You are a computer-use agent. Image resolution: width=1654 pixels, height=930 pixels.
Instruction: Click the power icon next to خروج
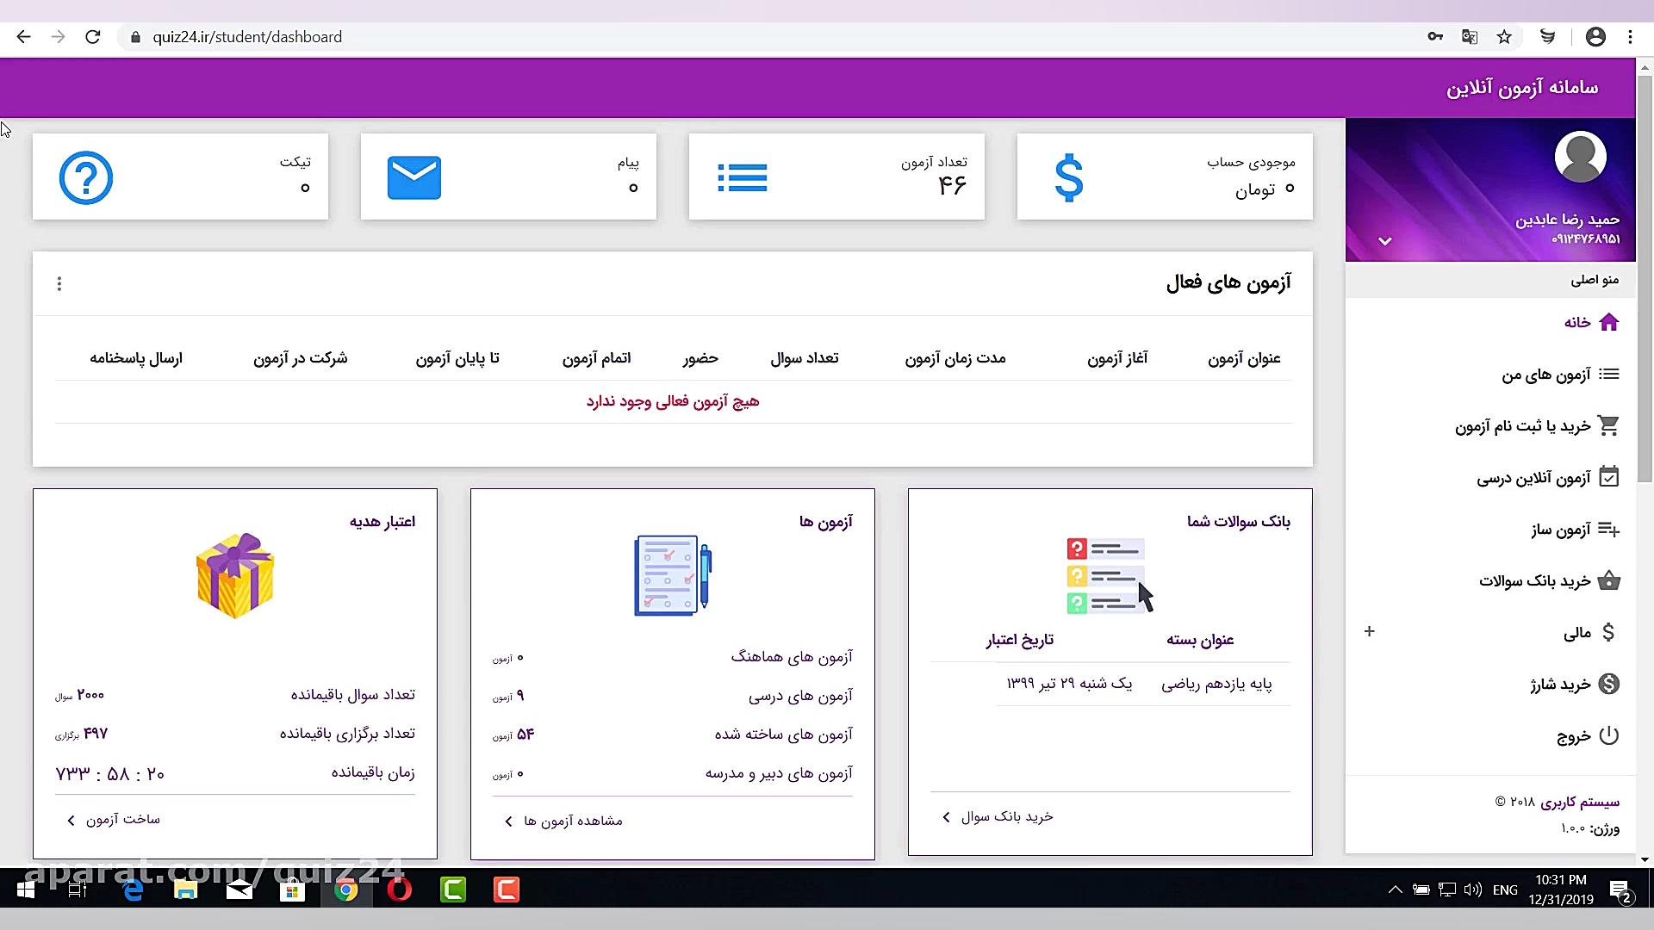(1609, 735)
